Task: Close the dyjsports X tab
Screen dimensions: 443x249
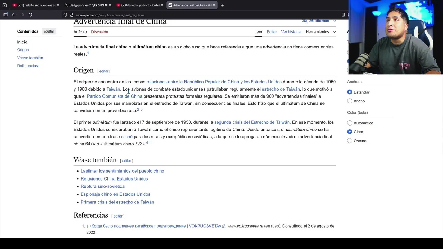Action: [x=110, y=5]
